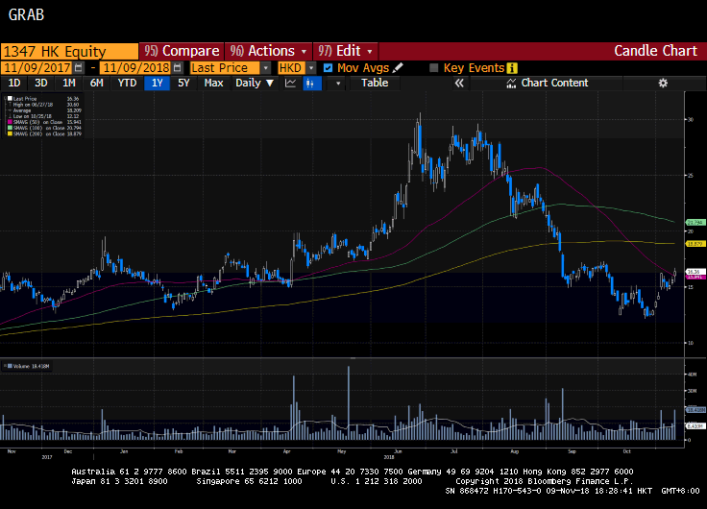Open start date calendar picker
The width and height of the screenshot is (707, 509).
pyautogui.click(x=79, y=68)
